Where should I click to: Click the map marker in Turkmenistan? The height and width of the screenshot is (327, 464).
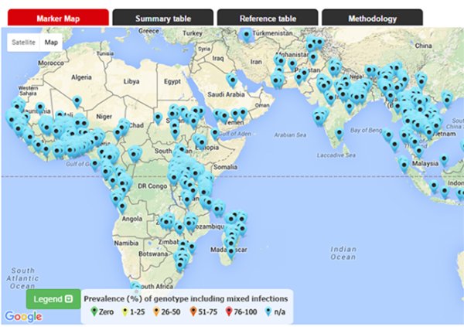(x=246, y=35)
